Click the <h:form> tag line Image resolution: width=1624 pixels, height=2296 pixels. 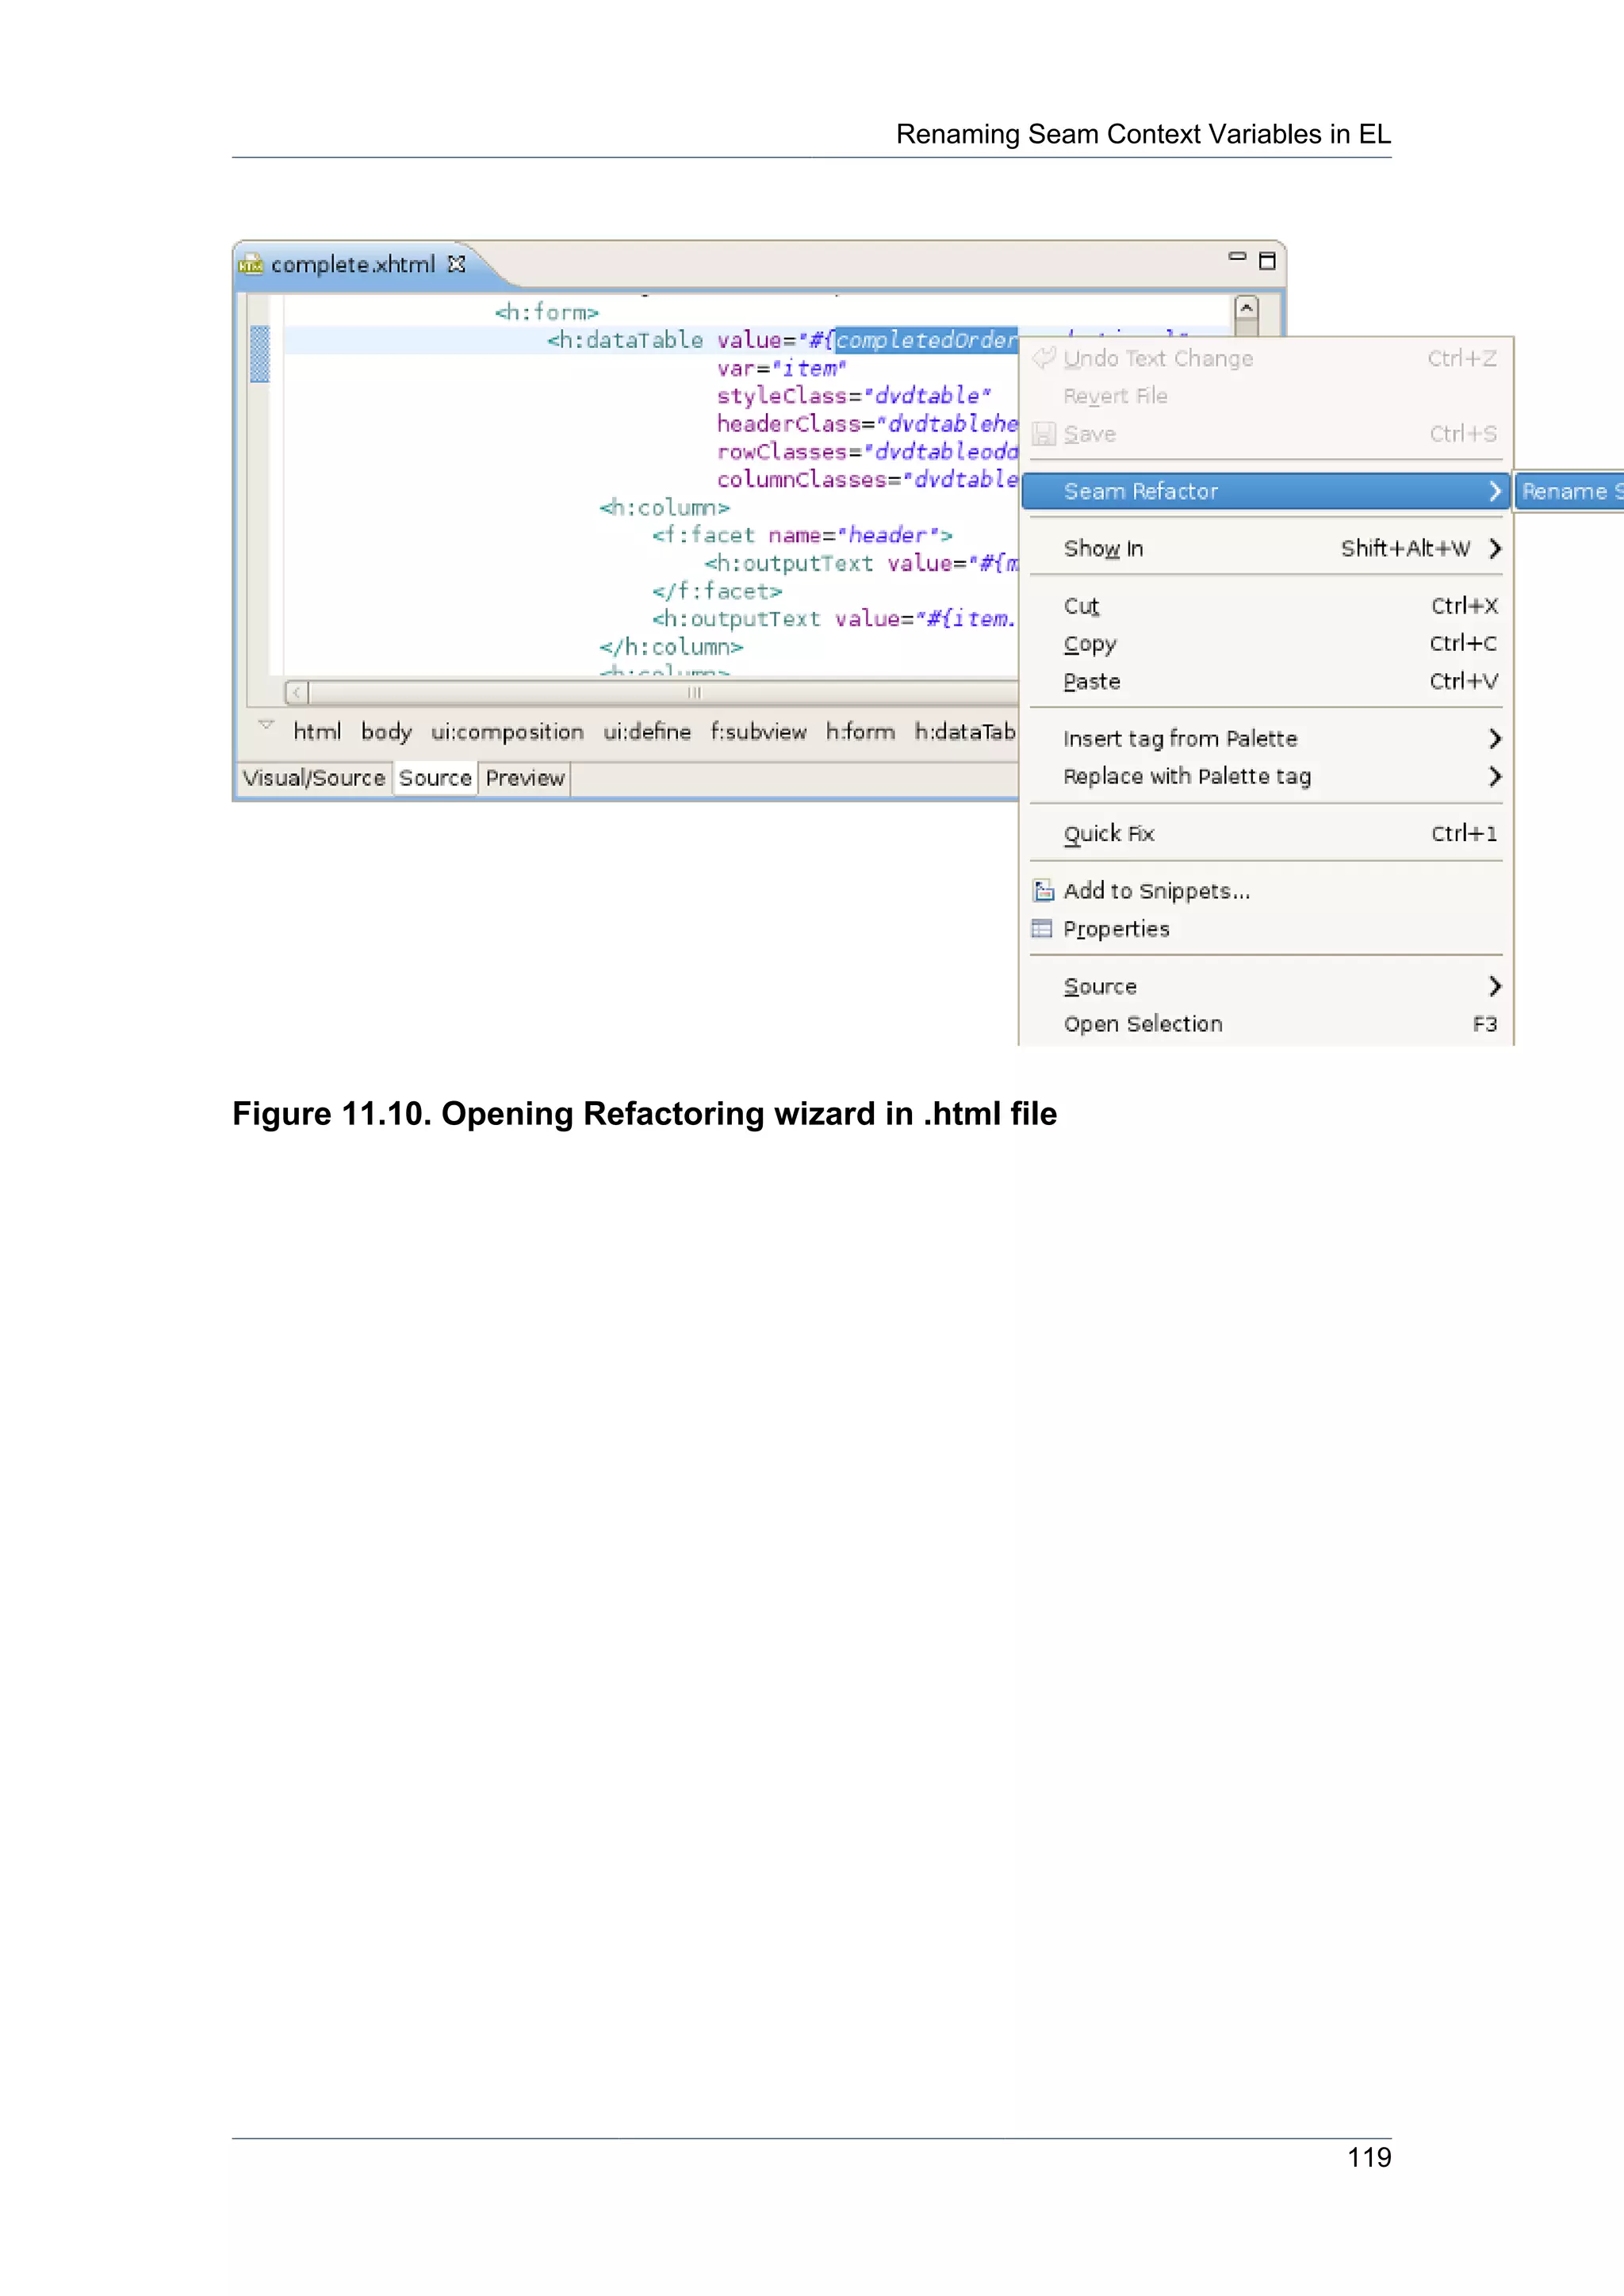point(546,312)
